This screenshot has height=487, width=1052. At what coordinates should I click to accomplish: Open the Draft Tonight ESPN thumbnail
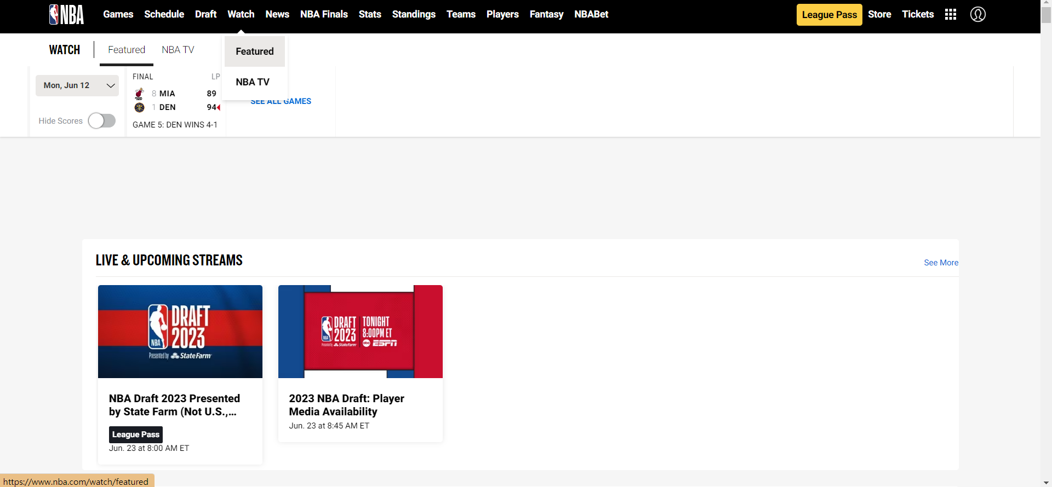tap(361, 332)
